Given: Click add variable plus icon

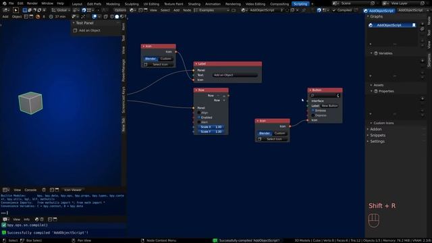Looking at the screenshot, I should (423, 61).
